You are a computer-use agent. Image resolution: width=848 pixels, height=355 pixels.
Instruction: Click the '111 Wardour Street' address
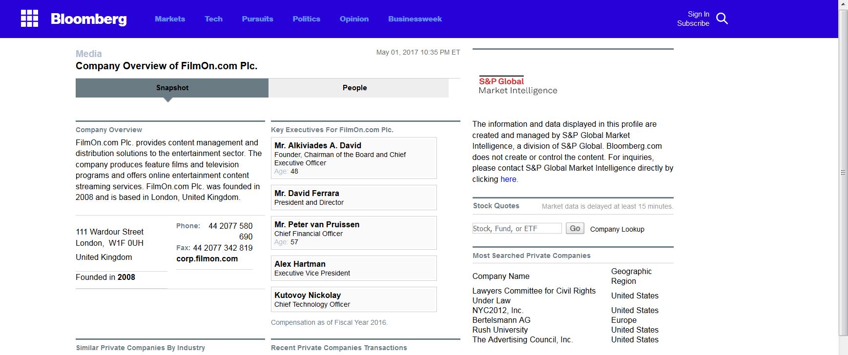[x=109, y=232]
